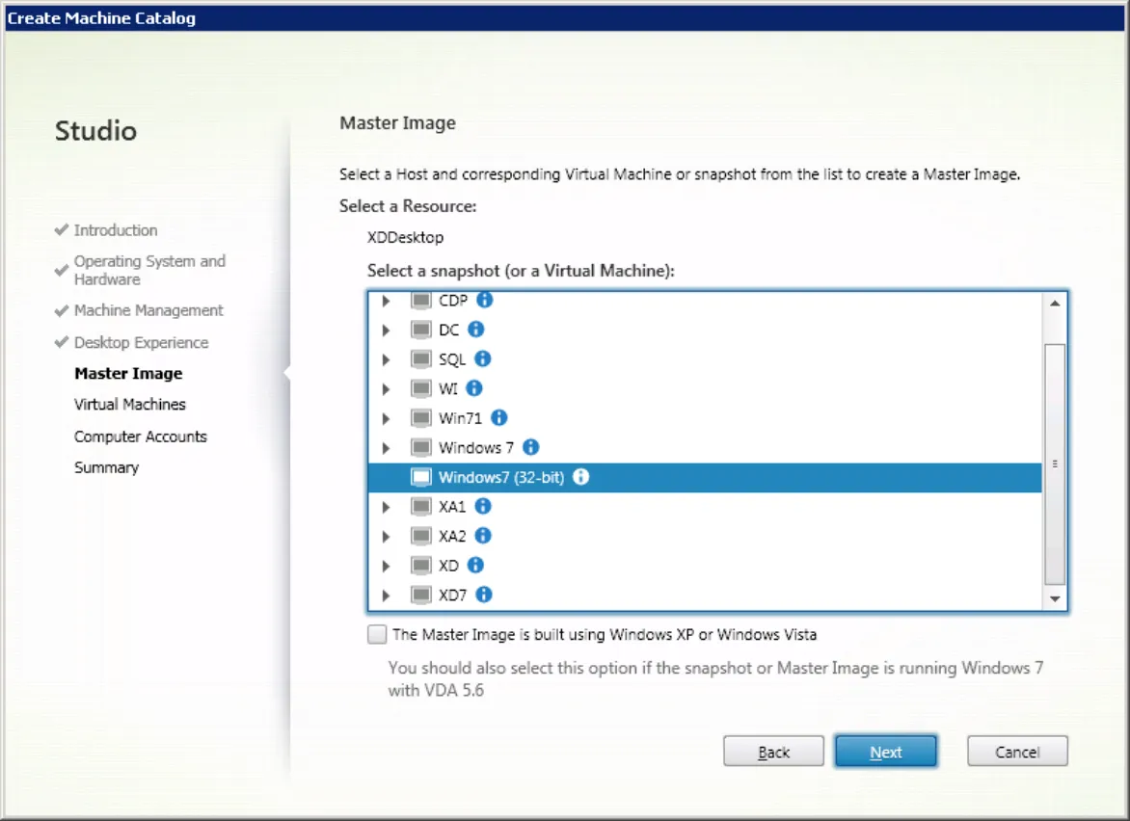The width and height of the screenshot is (1130, 821).
Task: Expand the XA2 tree node
Action: coord(387,537)
